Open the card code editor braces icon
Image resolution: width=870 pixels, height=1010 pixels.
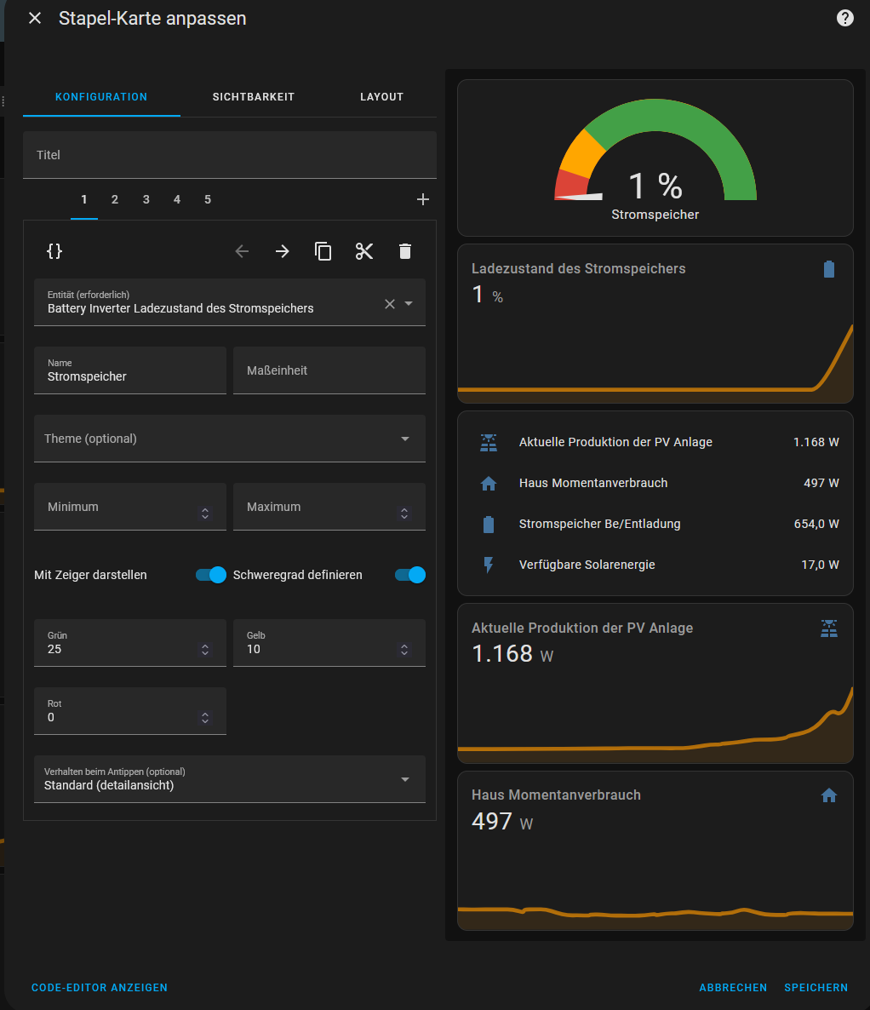[x=54, y=251]
